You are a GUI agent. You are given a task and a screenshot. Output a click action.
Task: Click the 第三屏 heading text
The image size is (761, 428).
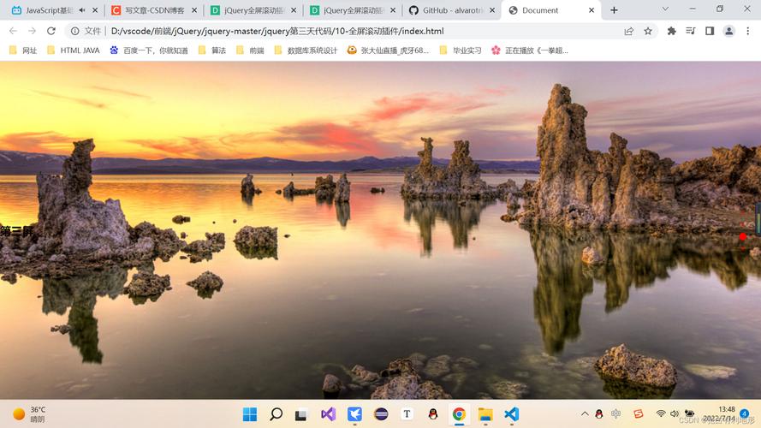(x=16, y=231)
